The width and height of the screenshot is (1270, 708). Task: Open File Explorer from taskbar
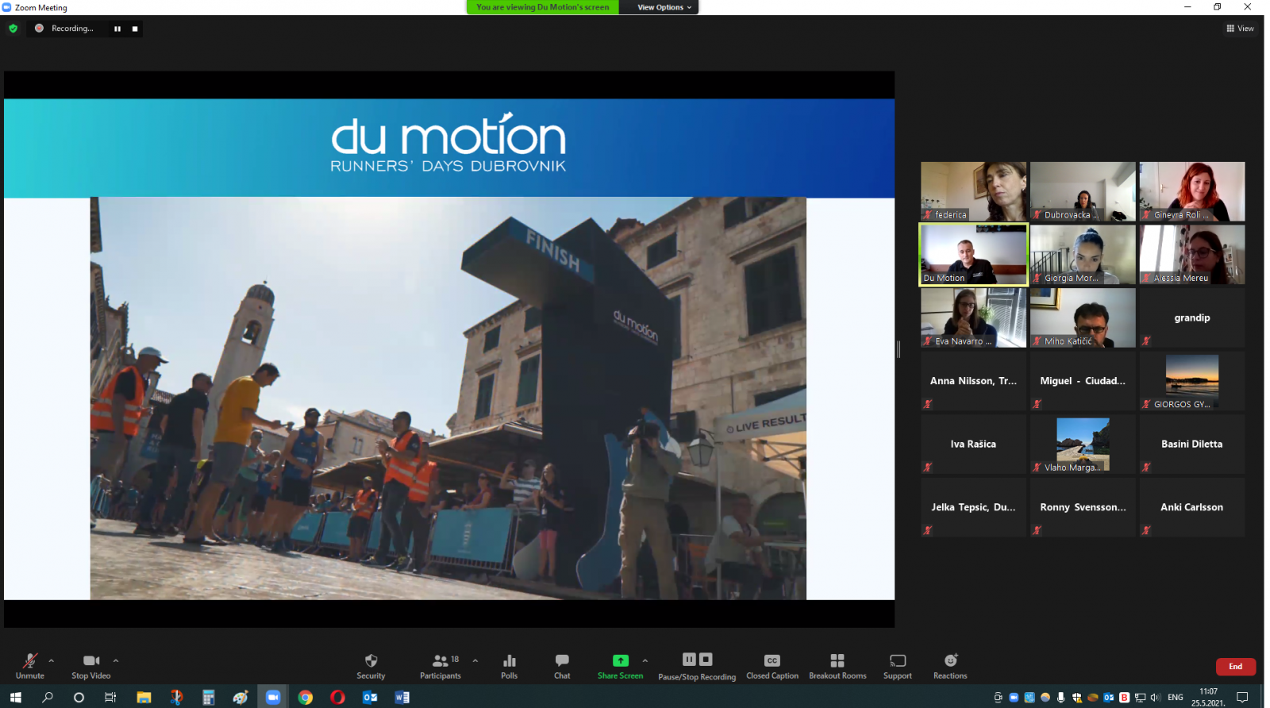pos(144,697)
